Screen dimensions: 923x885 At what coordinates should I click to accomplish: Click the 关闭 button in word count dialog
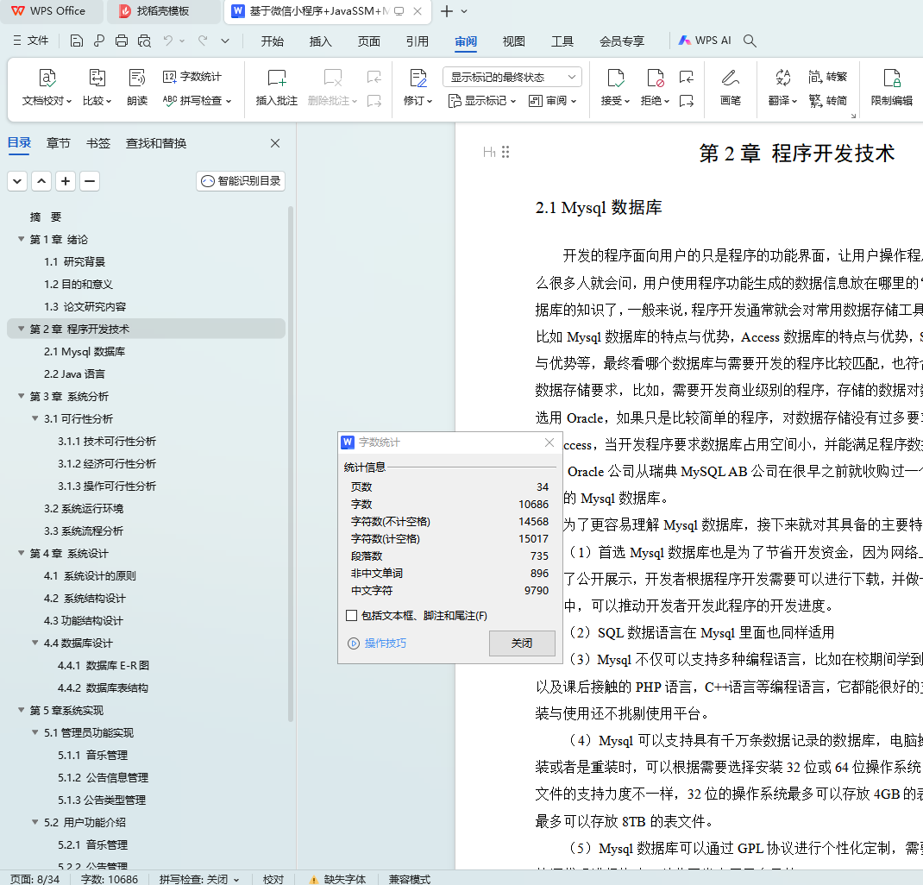point(521,643)
